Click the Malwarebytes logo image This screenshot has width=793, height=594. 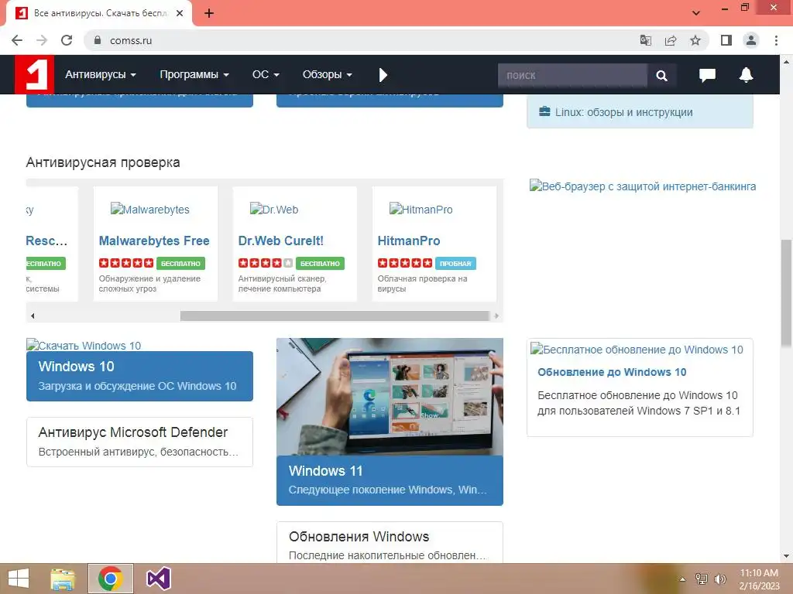(x=149, y=209)
